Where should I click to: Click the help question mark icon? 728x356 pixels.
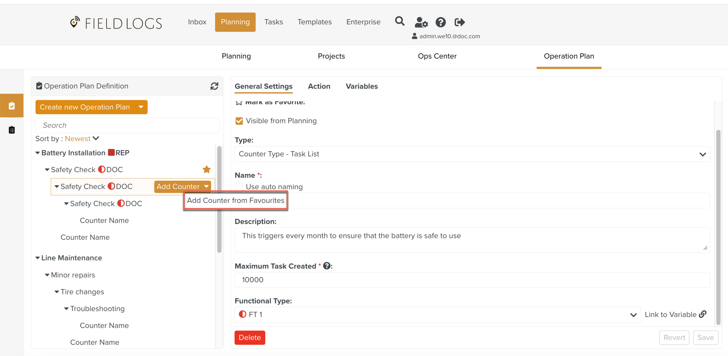point(440,22)
